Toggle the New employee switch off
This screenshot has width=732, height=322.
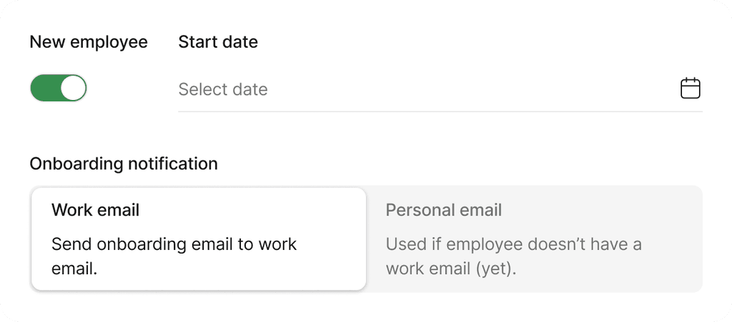(x=58, y=89)
